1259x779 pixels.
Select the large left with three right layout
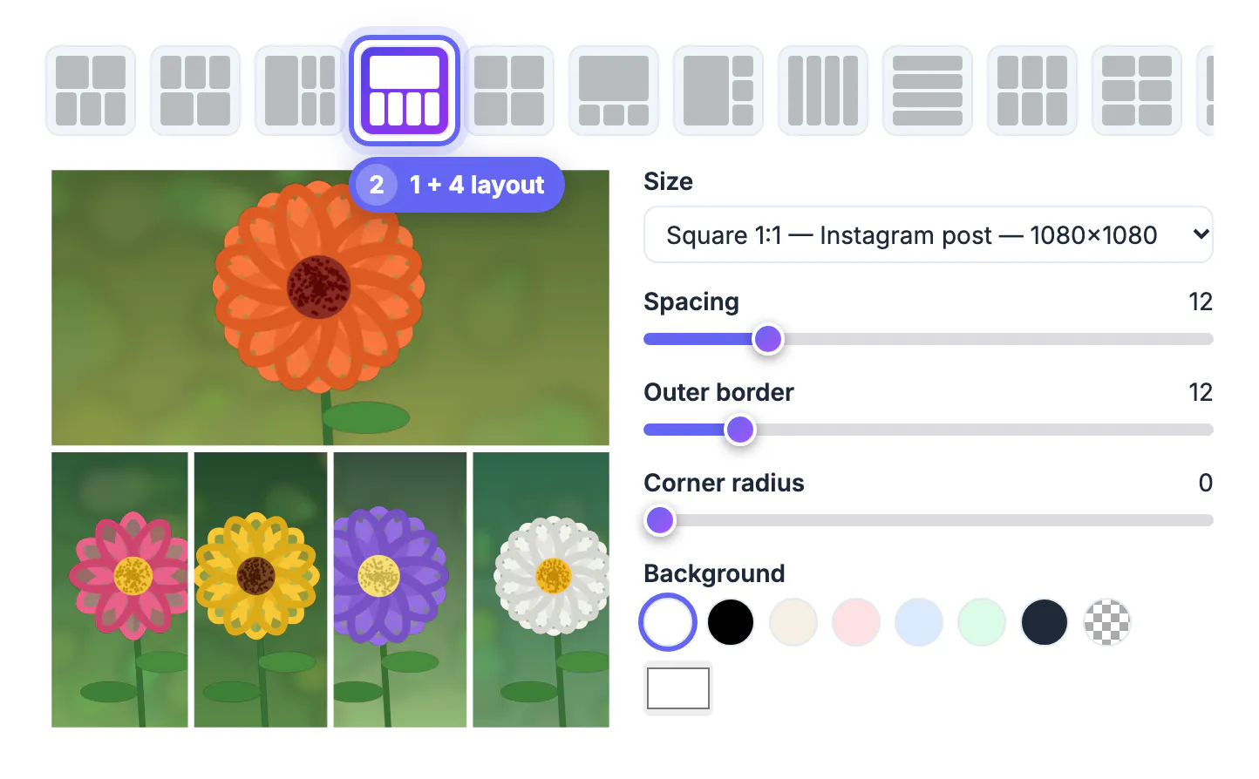pyautogui.click(x=718, y=91)
